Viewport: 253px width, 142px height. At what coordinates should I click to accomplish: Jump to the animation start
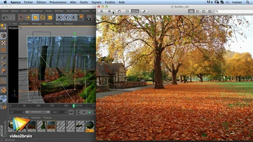point(71,112)
